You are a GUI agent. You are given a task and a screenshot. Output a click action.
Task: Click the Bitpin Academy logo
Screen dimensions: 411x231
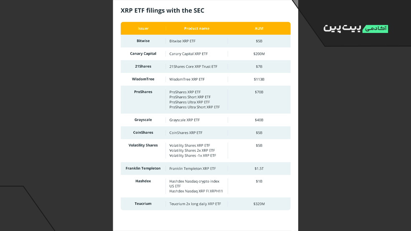355,28
